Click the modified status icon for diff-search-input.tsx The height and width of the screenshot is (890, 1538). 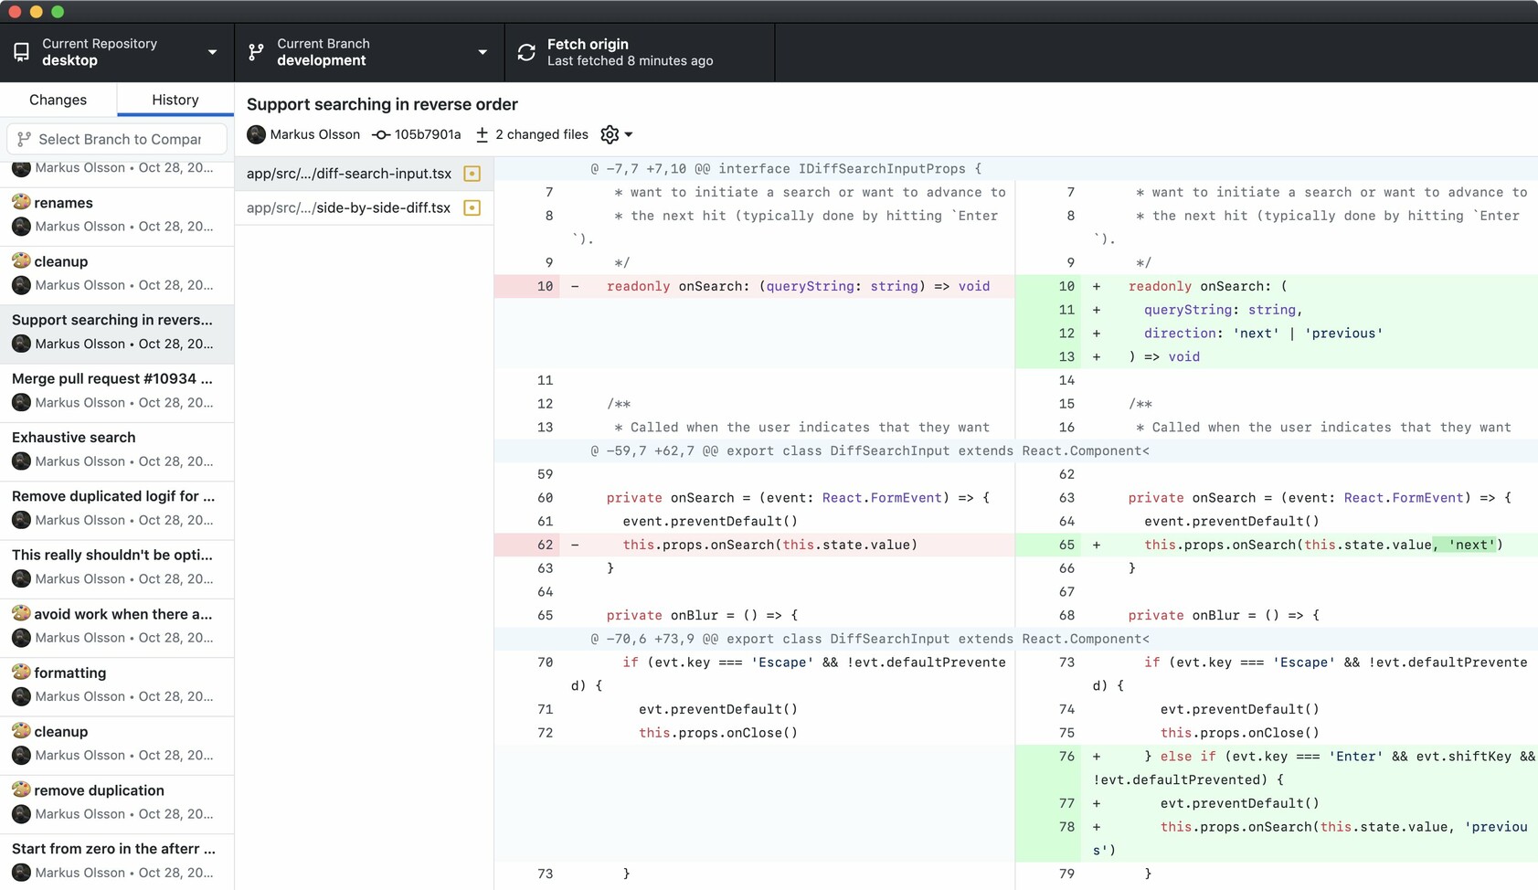click(472, 174)
